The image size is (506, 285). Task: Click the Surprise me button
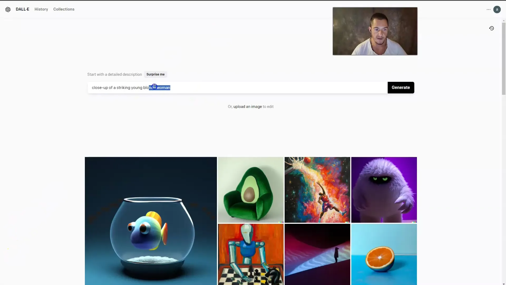tap(155, 74)
